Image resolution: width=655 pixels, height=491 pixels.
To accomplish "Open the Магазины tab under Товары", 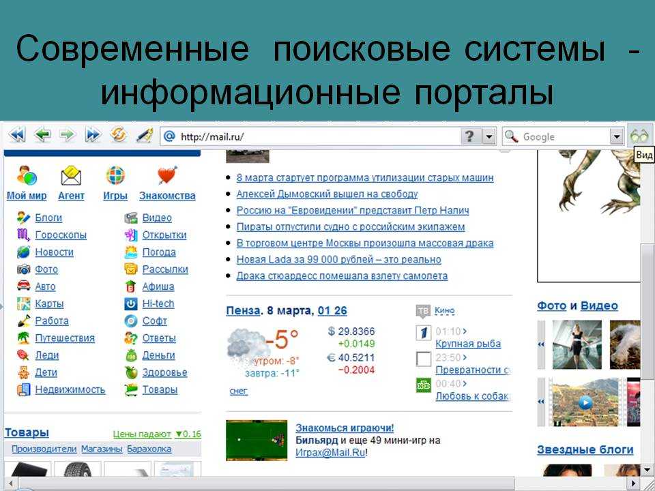I will coord(102,449).
